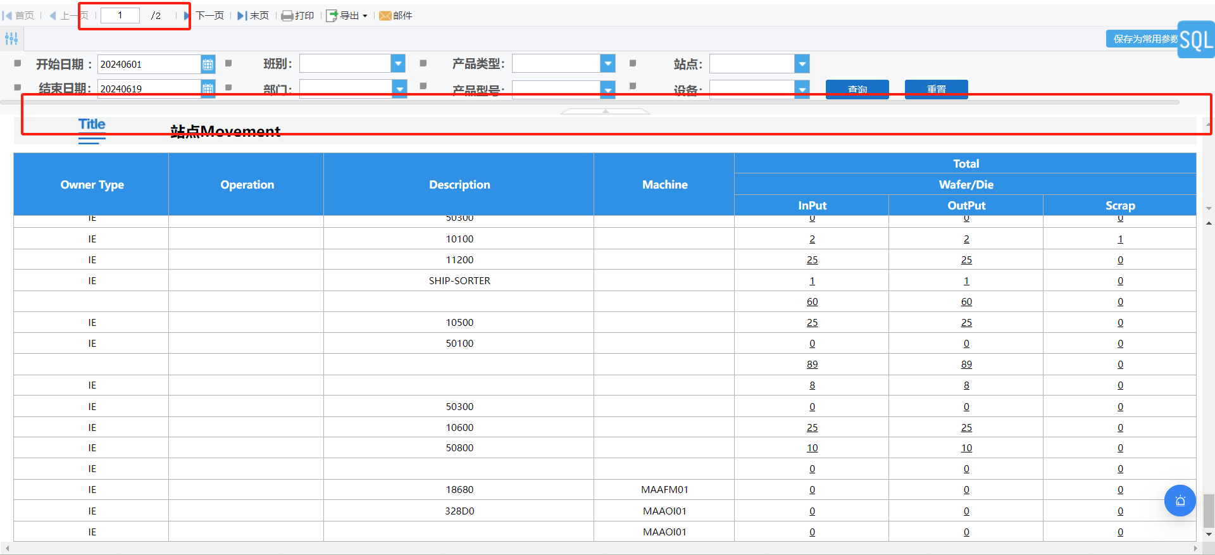Click the bottom horizontal scrollbar left arrow

6,548
